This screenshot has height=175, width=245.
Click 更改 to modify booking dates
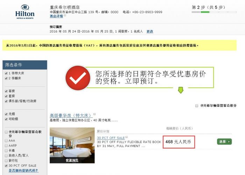150,31
